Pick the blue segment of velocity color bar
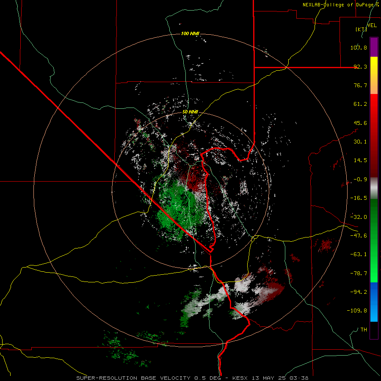 click(374, 302)
